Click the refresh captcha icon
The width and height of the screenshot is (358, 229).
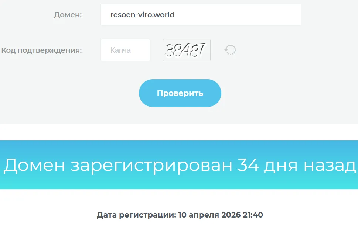click(x=230, y=50)
